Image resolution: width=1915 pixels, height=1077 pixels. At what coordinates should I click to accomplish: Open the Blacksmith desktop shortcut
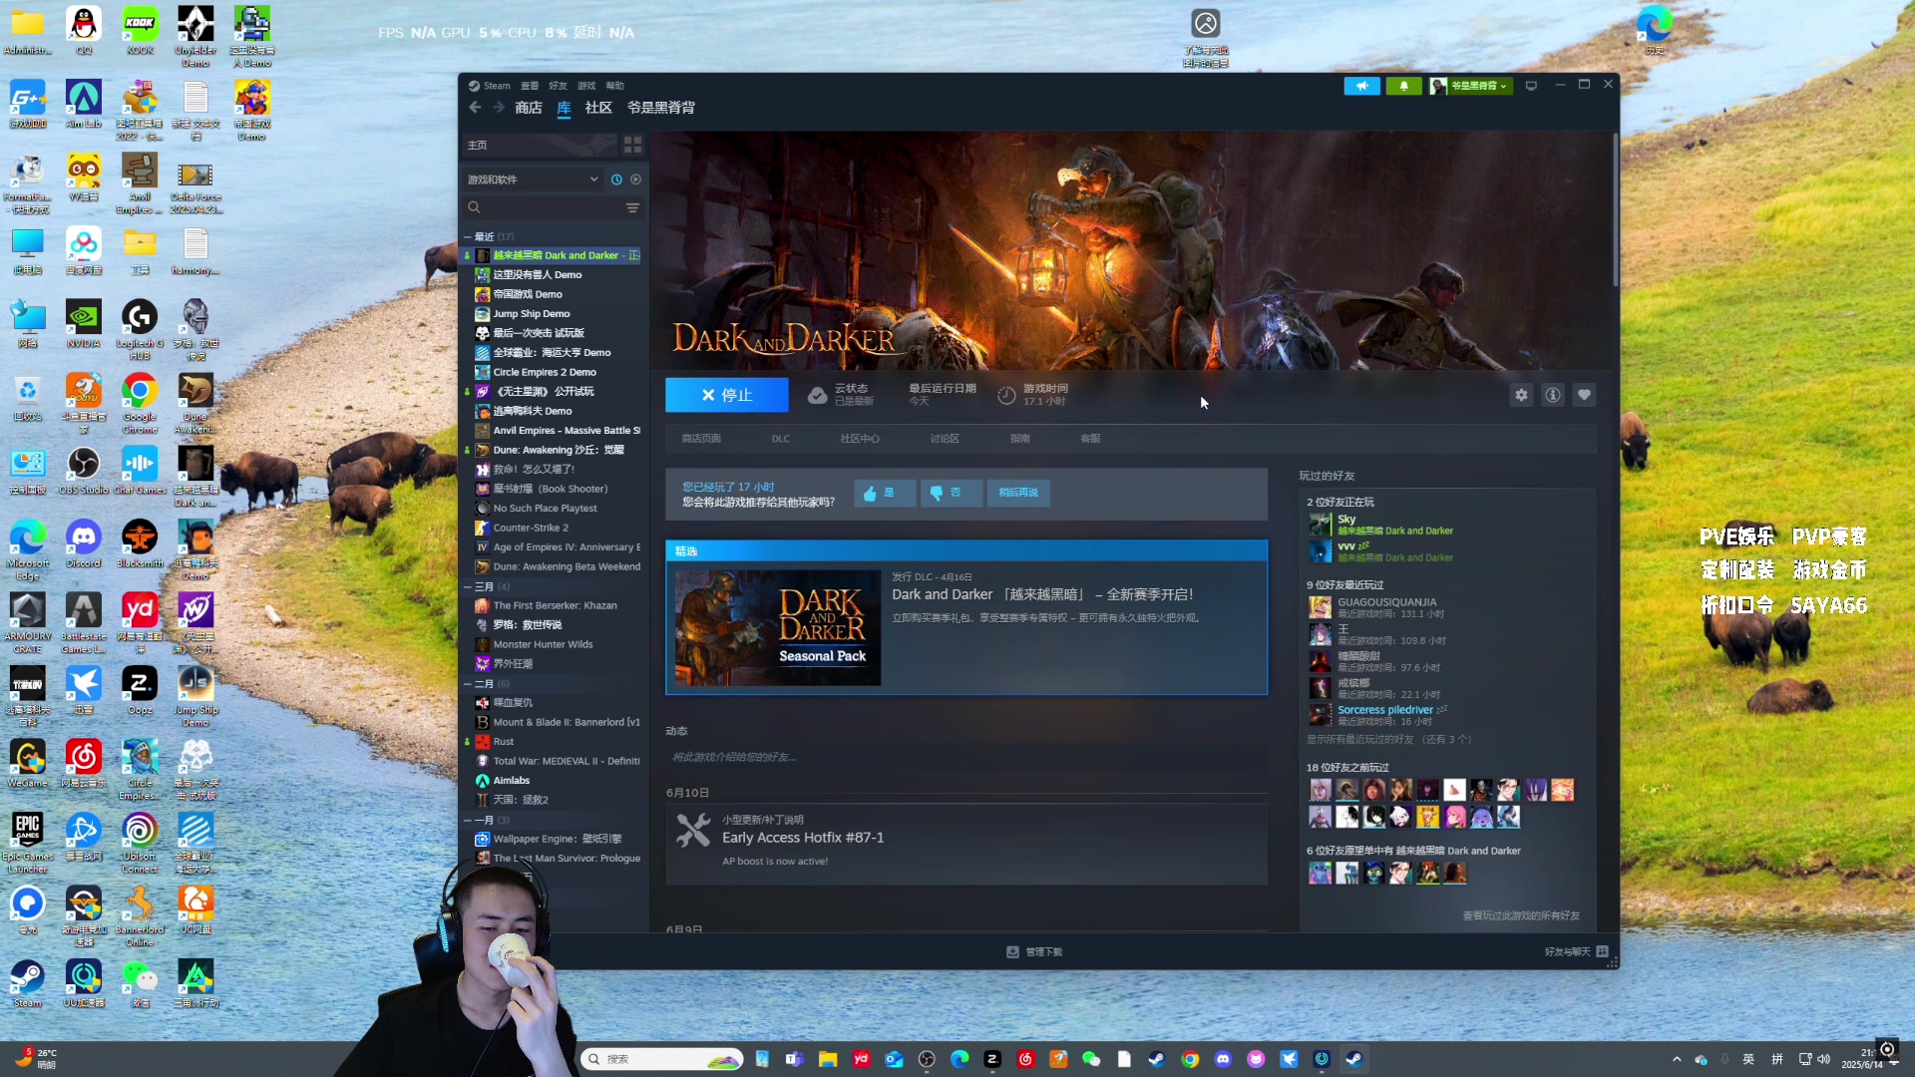[140, 543]
